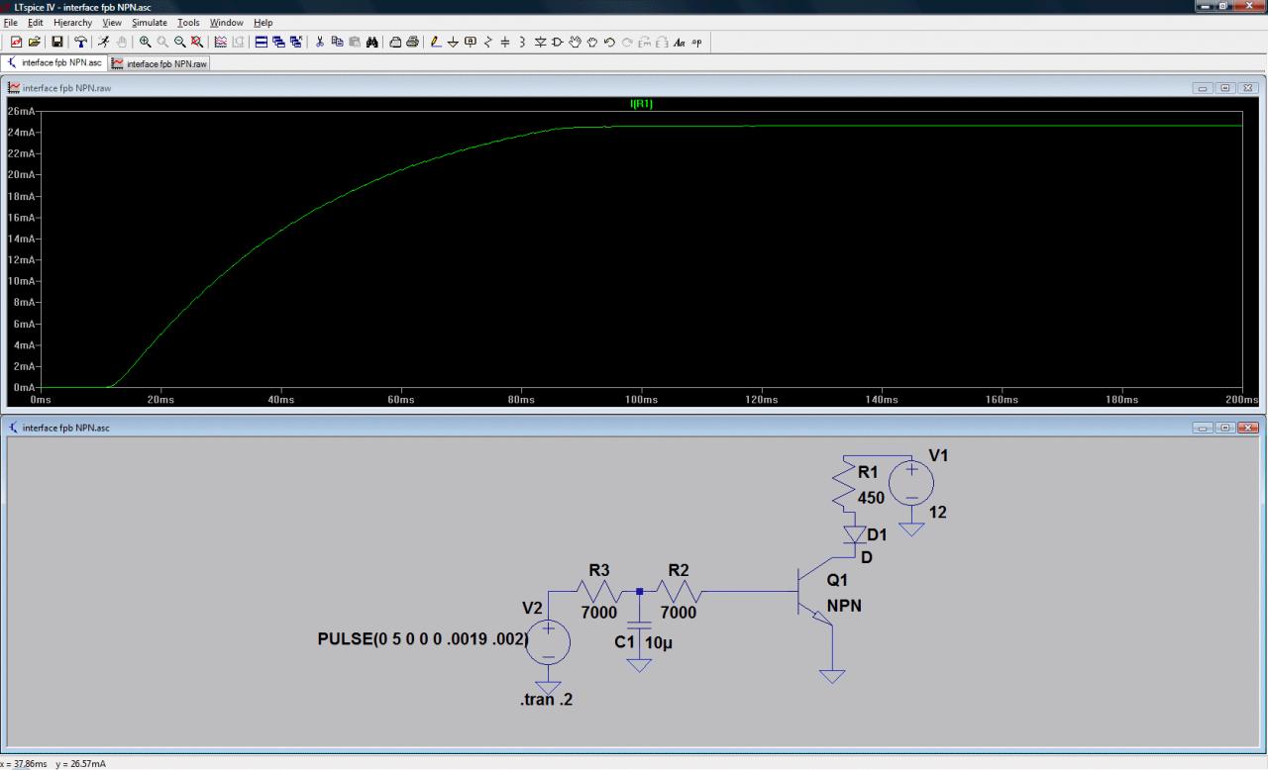This screenshot has width=1268, height=770.
Task: Switch to the interface fpb NPN.asc tab
Action: point(54,62)
